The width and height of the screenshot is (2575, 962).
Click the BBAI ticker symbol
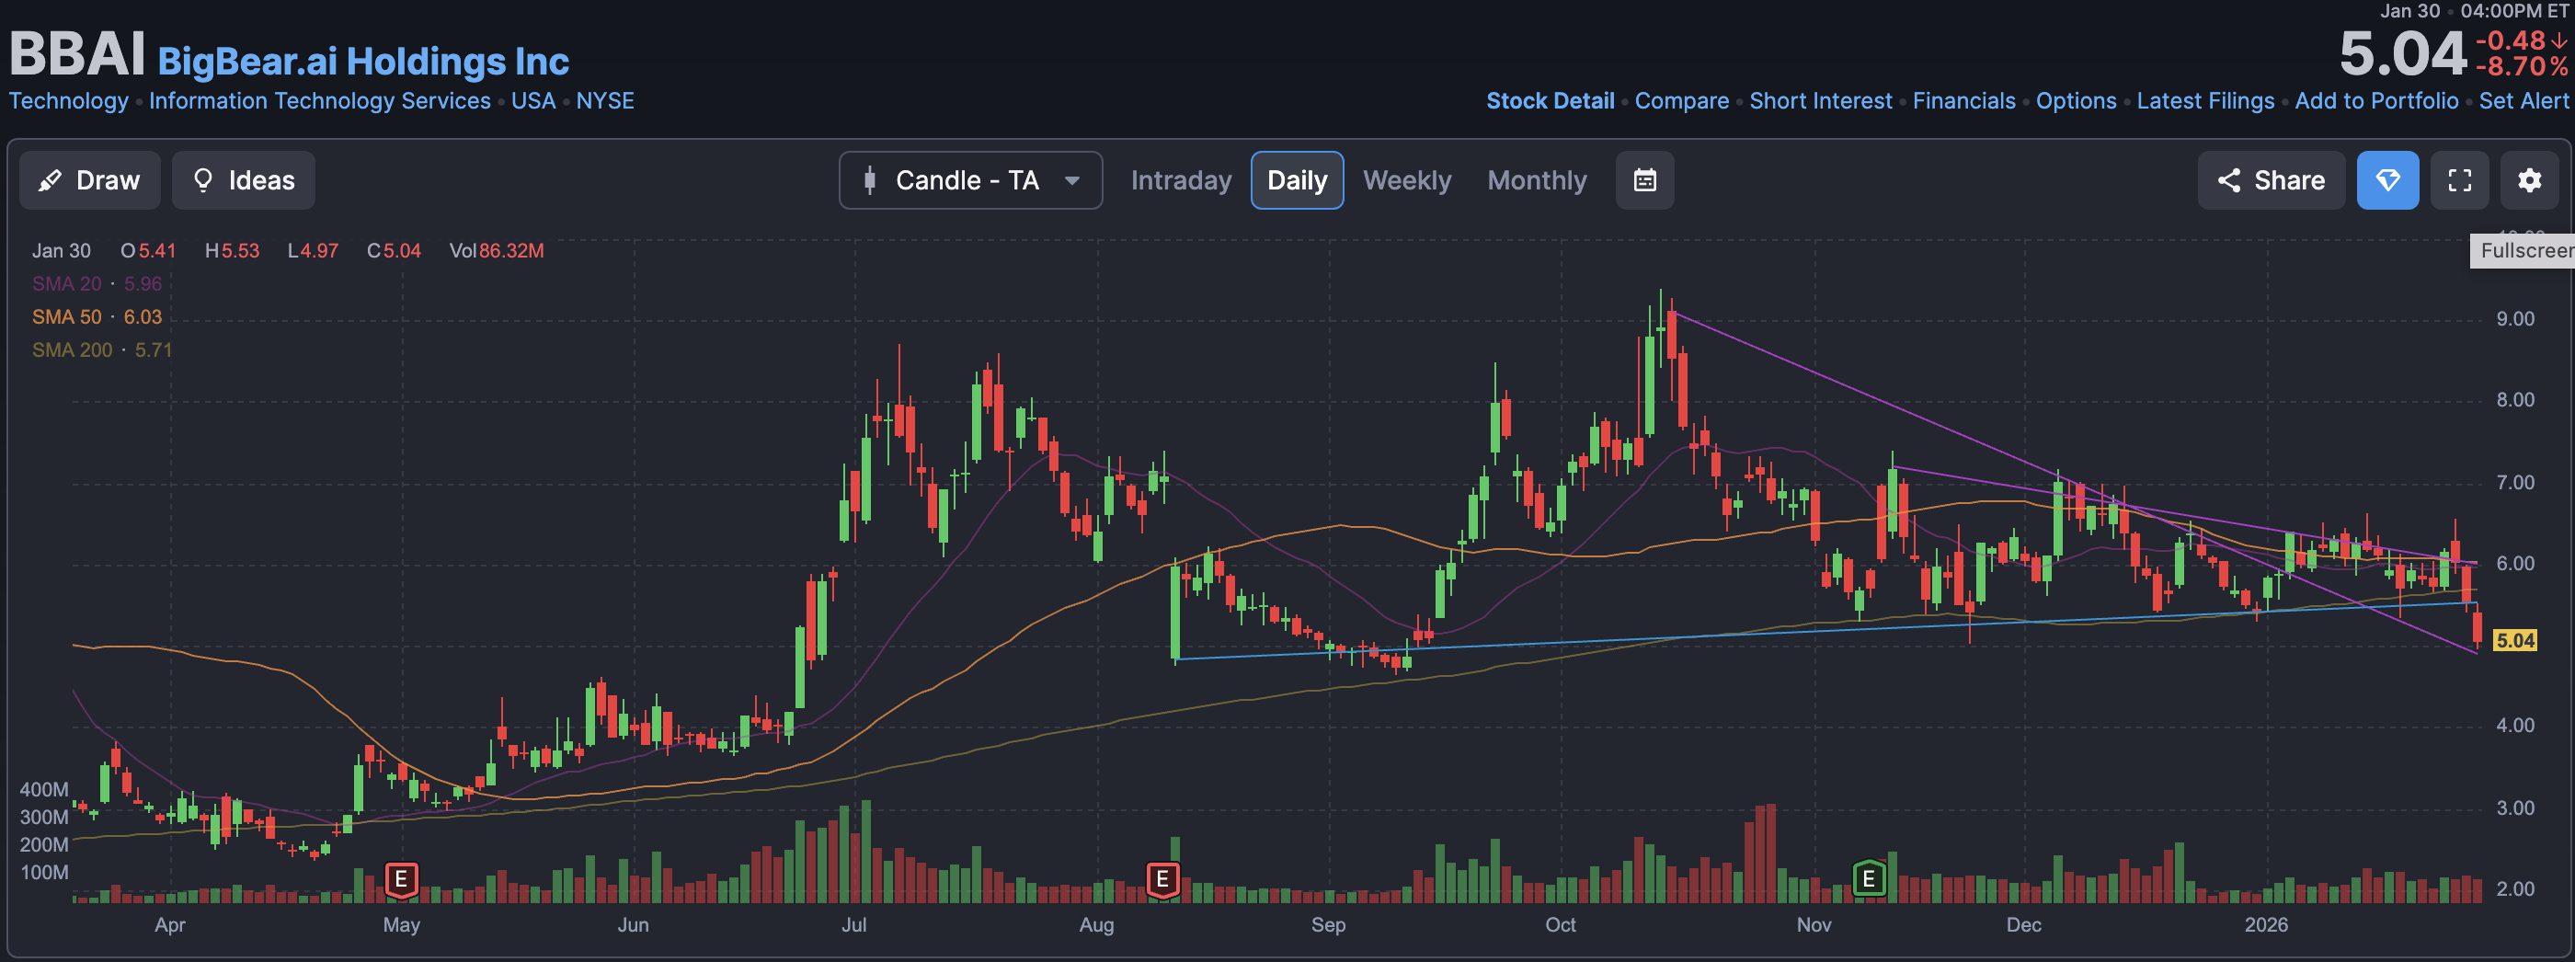tap(77, 53)
